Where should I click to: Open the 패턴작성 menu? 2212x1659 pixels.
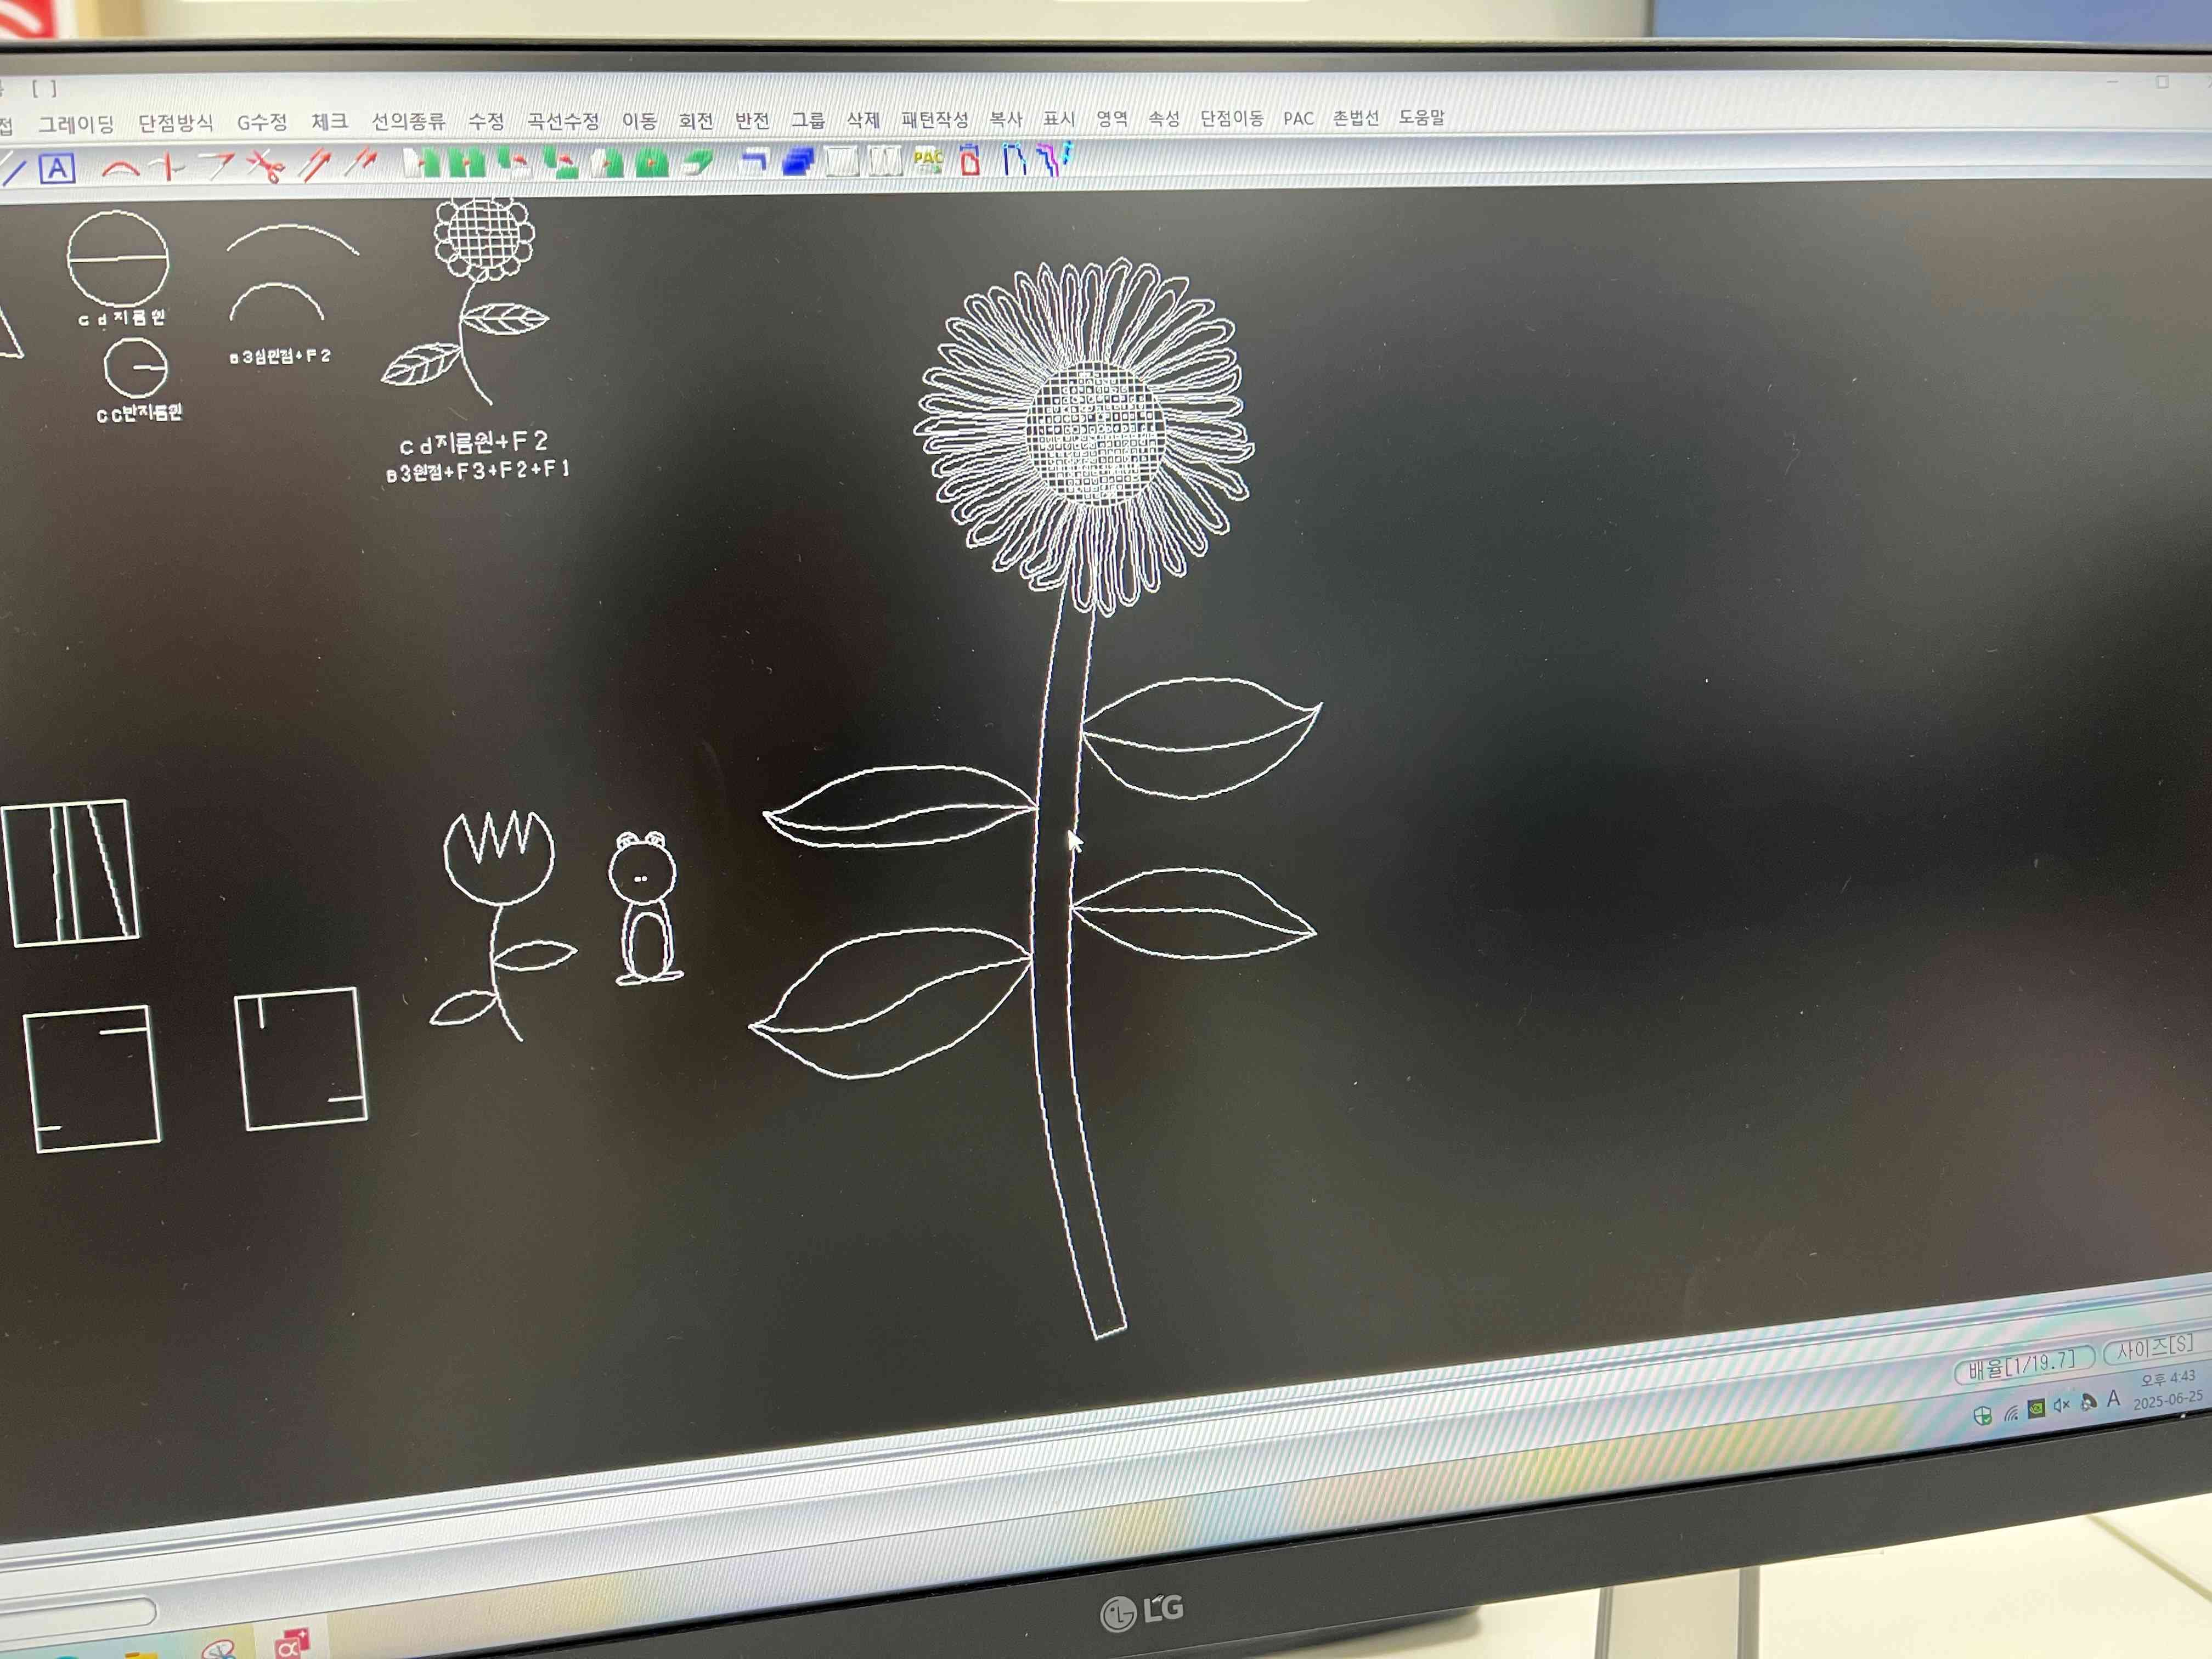pyautogui.click(x=934, y=120)
